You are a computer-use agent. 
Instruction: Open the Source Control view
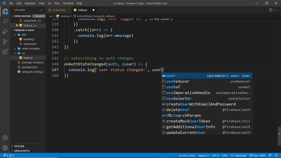point(5,42)
